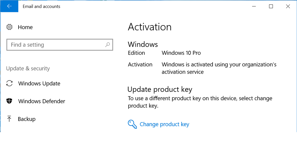Click the Windows Update sync arrows icon
Image resolution: width=297 pixels, height=160 pixels.
click(10, 83)
